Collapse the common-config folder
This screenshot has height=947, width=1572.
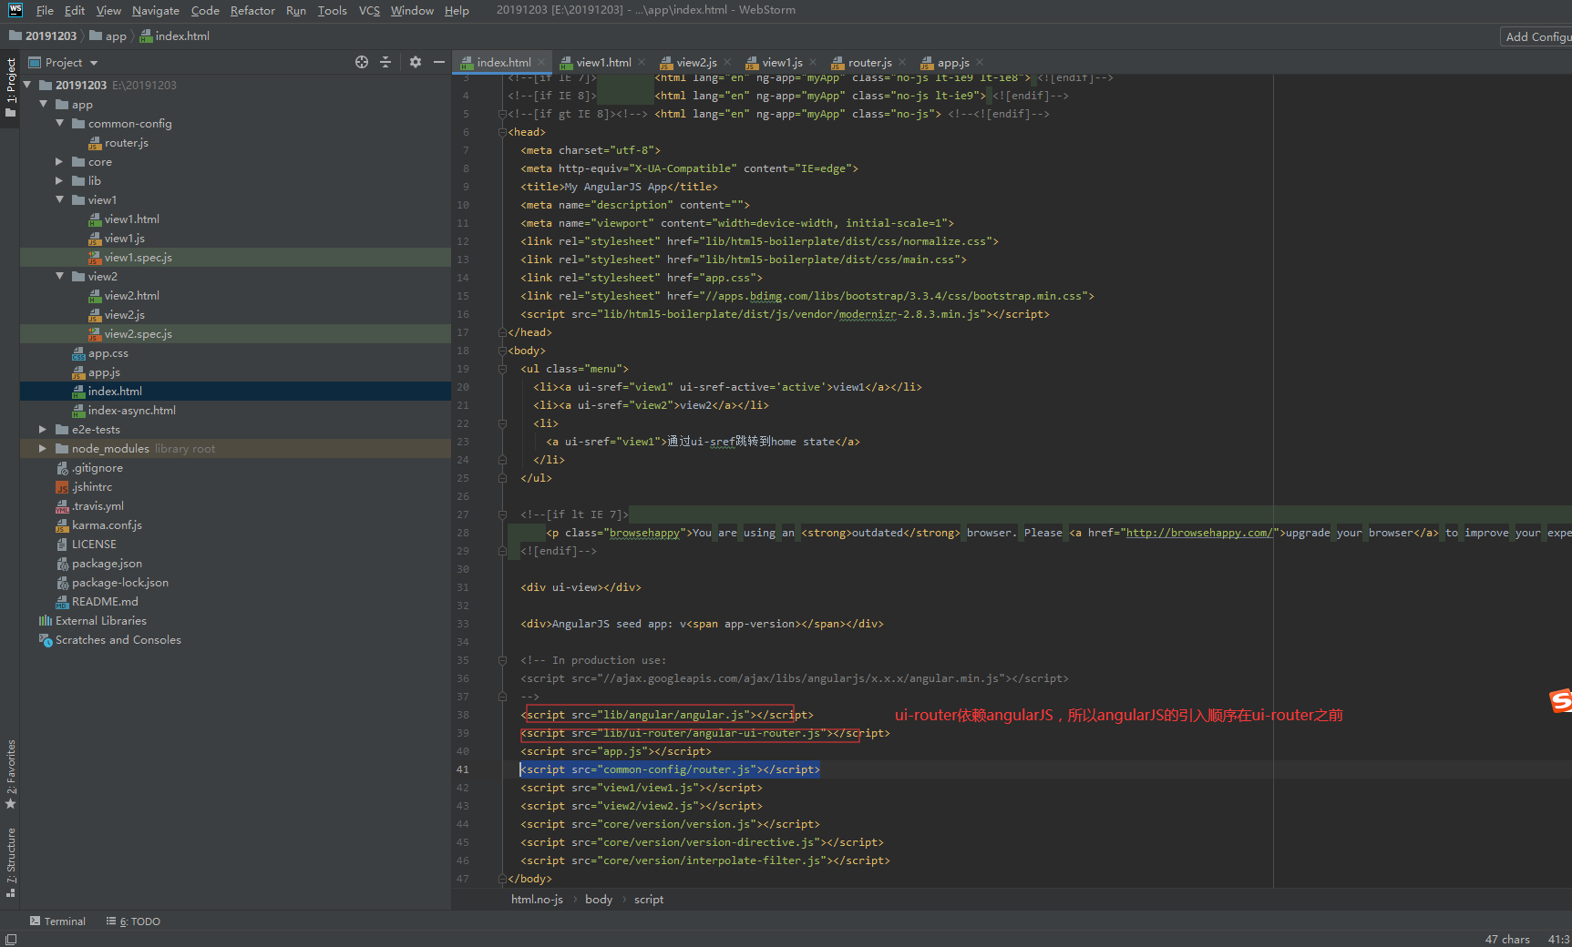tap(60, 123)
